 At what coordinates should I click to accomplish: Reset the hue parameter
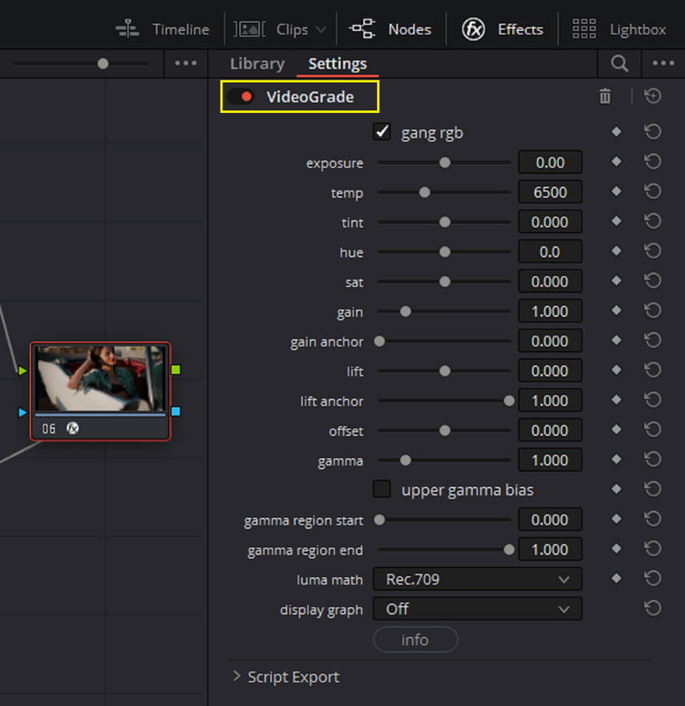coord(652,251)
